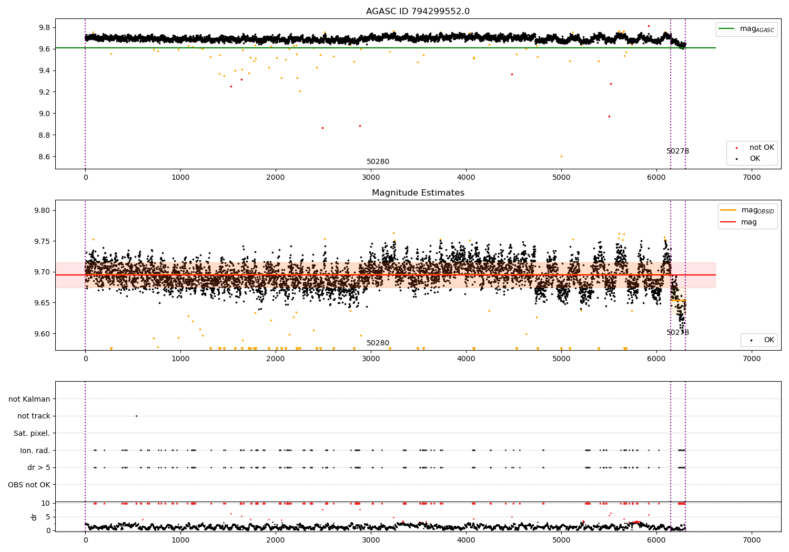Click the '9.60' y-tick on the middle plot
The image size is (789, 552).
(x=42, y=334)
